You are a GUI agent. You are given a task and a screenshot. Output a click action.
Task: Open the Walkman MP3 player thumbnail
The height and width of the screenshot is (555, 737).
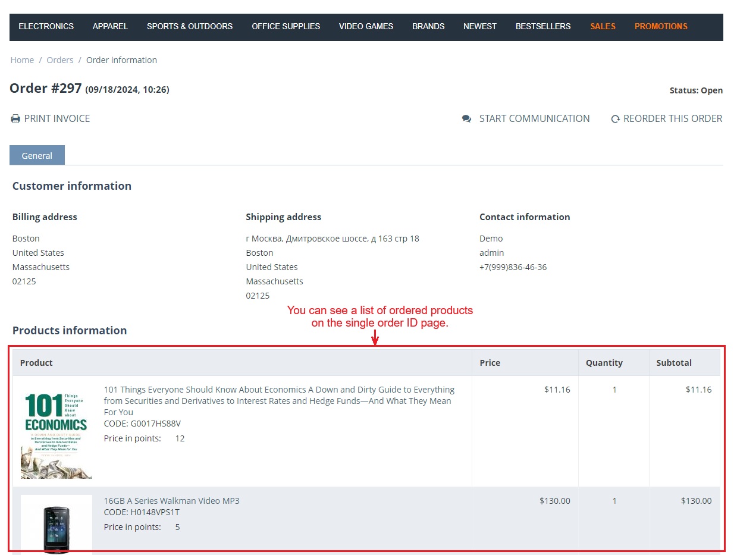tap(57, 523)
